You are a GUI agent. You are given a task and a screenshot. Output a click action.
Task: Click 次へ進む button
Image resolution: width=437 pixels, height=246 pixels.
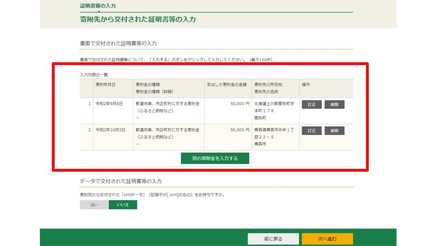click(327, 239)
